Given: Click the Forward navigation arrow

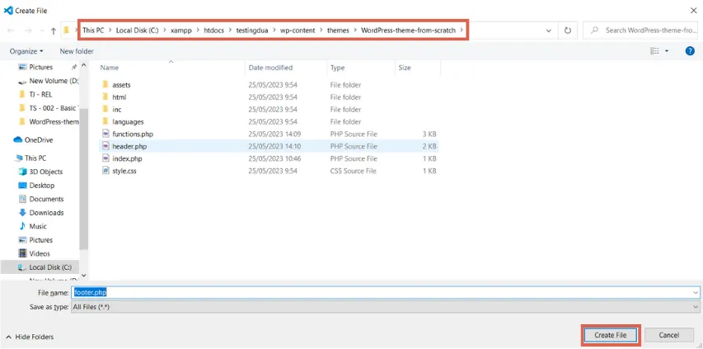Looking at the screenshot, I should pos(28,31).
